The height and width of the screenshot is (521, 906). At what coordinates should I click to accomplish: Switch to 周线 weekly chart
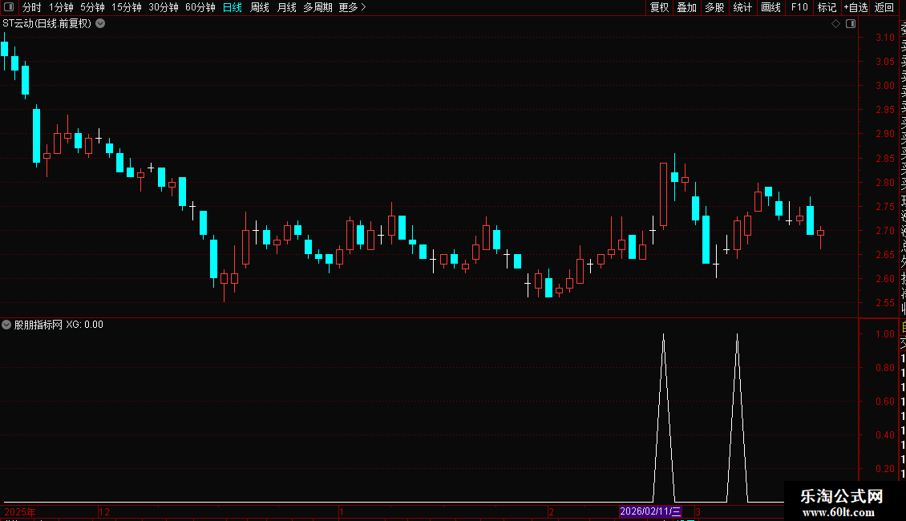(260, 7)
